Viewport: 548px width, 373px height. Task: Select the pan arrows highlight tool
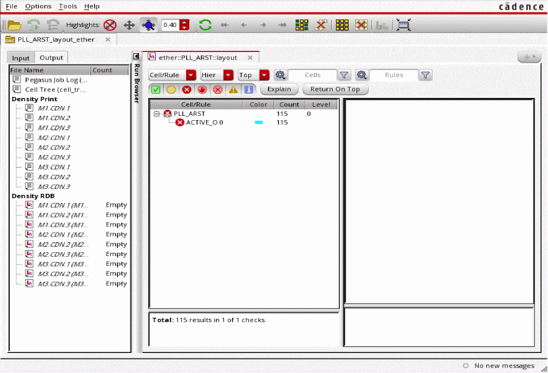pos(129,25)
